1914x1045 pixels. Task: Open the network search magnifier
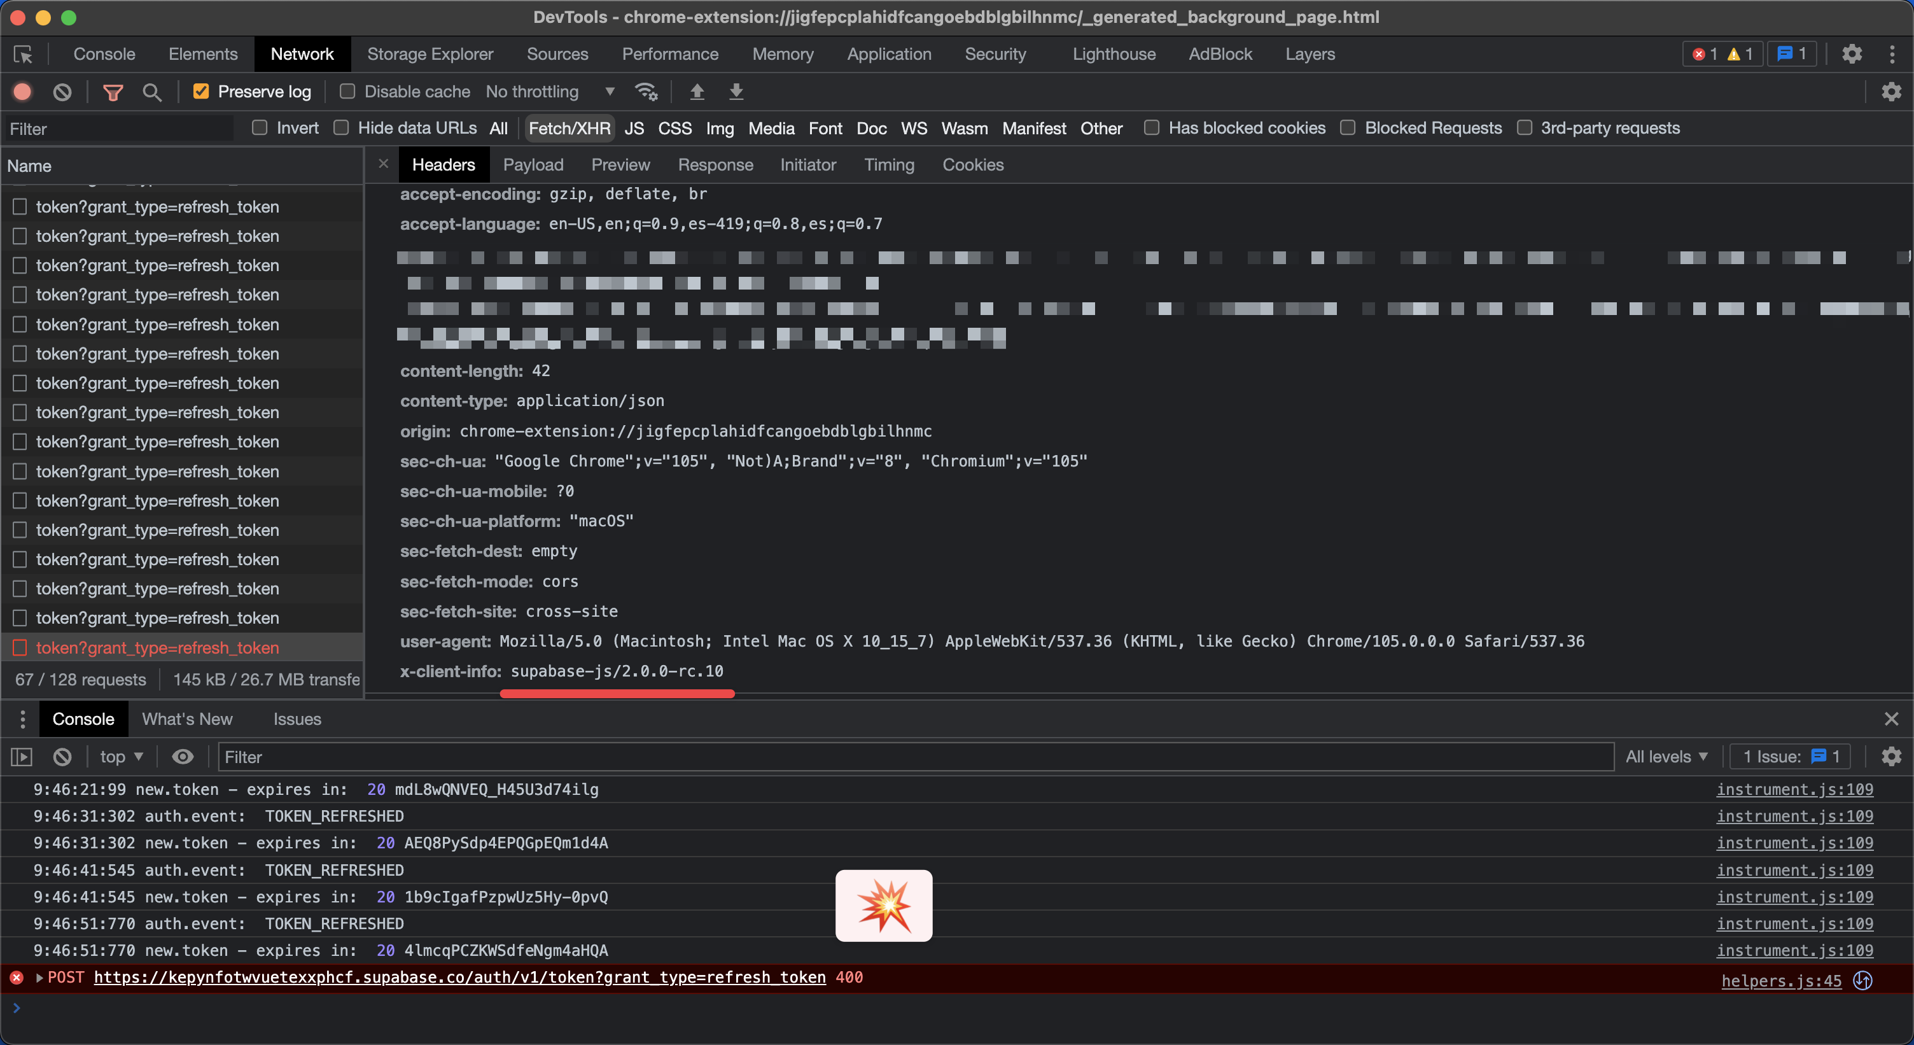click(x=151, y=92)
